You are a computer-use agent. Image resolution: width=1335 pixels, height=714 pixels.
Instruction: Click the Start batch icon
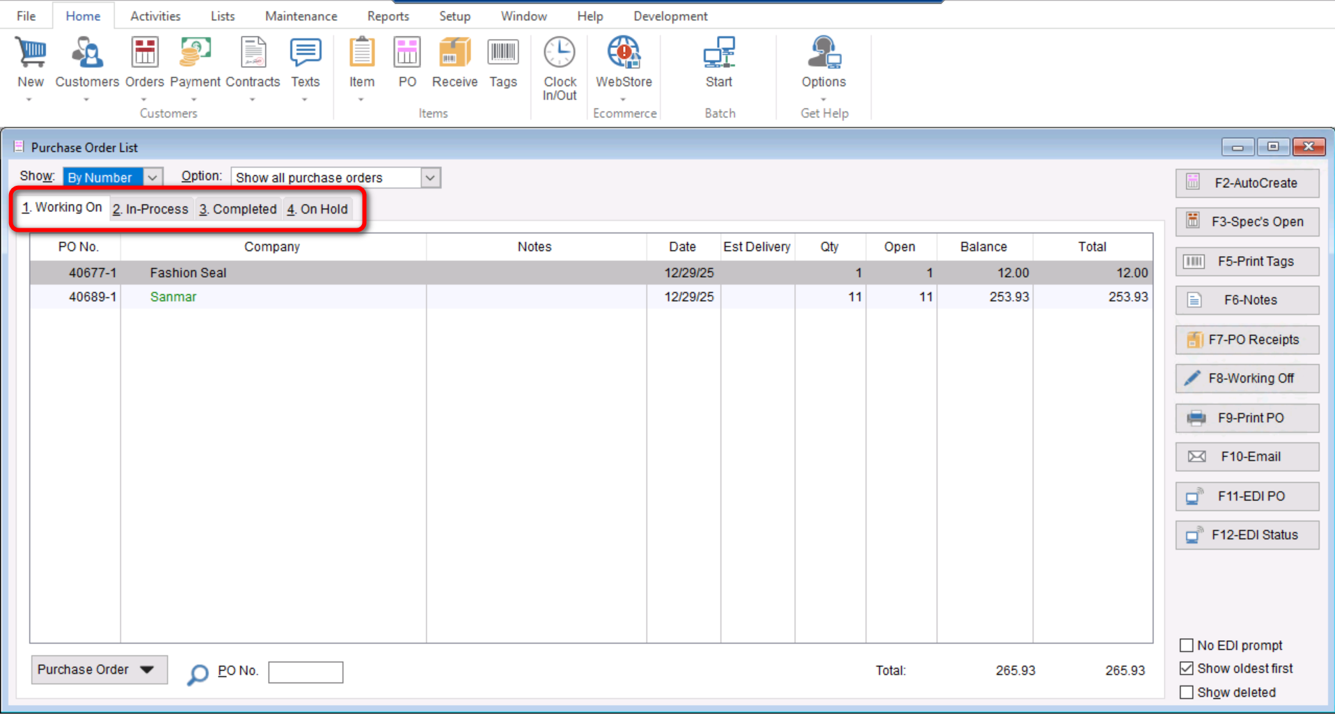point(718,54)
